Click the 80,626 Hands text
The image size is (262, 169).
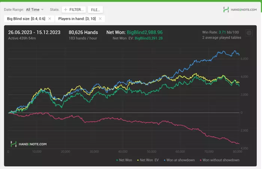click(83, 32)
